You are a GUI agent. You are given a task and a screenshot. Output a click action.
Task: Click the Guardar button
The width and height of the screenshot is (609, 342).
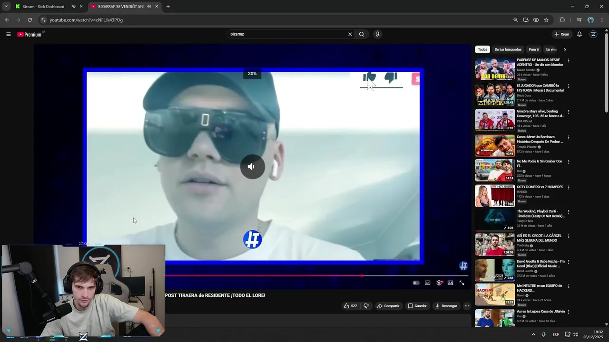pyautogui.click(x=417, y=306)
